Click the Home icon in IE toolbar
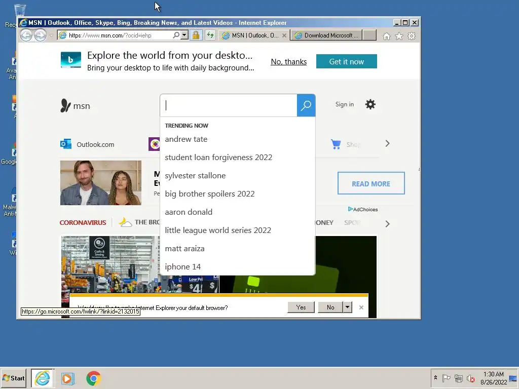This screenshot has width=519, height=389. (387, 36)
